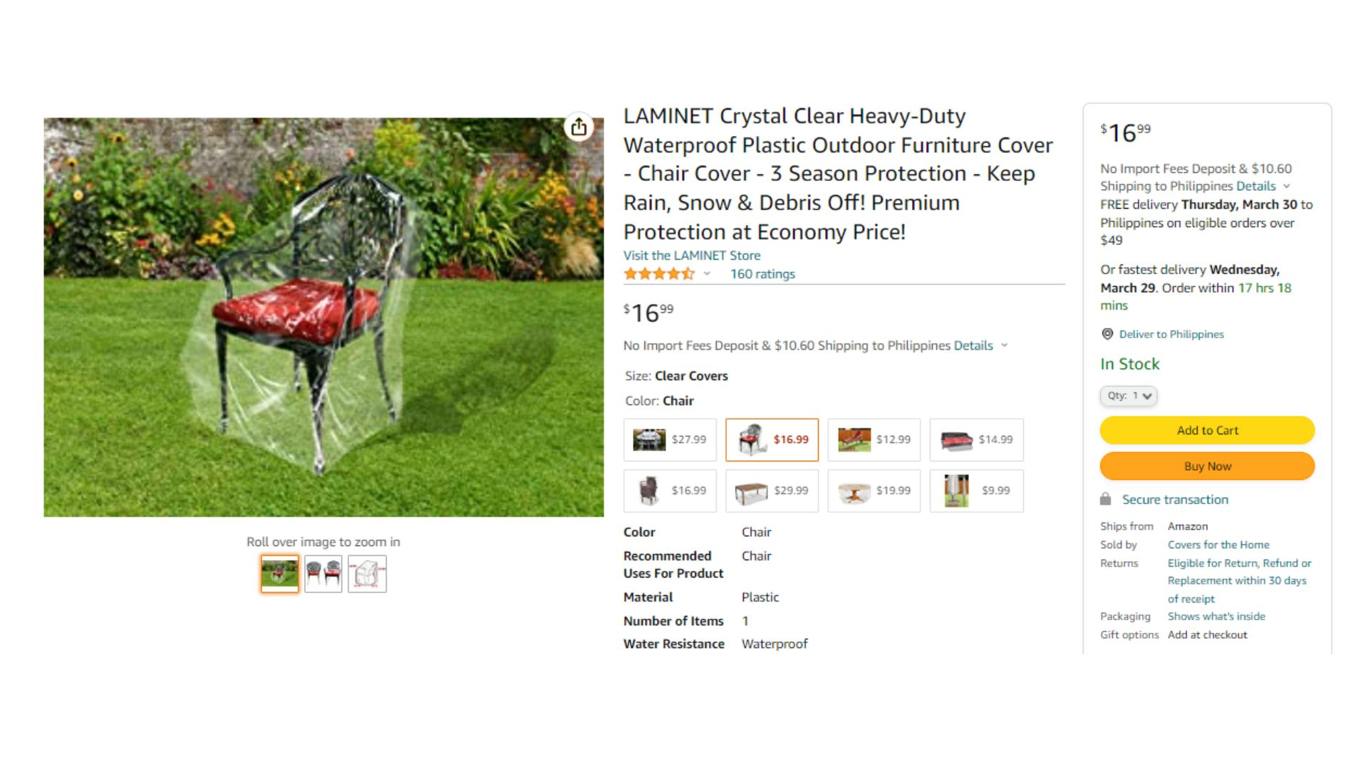Click the Add to Cart button

(1207, 430)
